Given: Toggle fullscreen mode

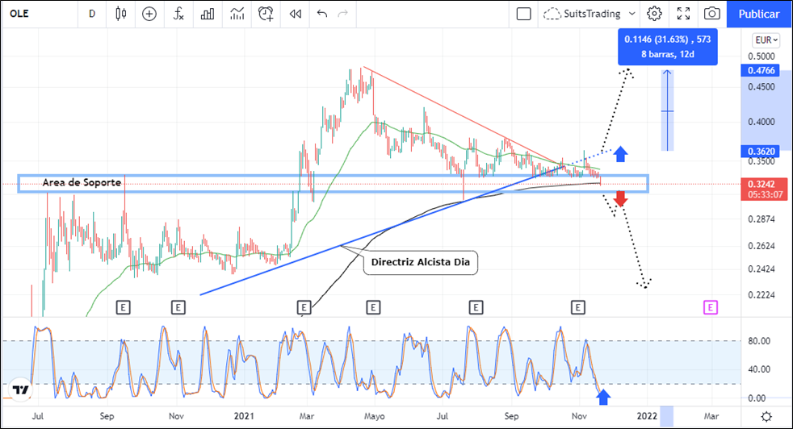Looking at the screenshot, I should click(x=683, y=14).
